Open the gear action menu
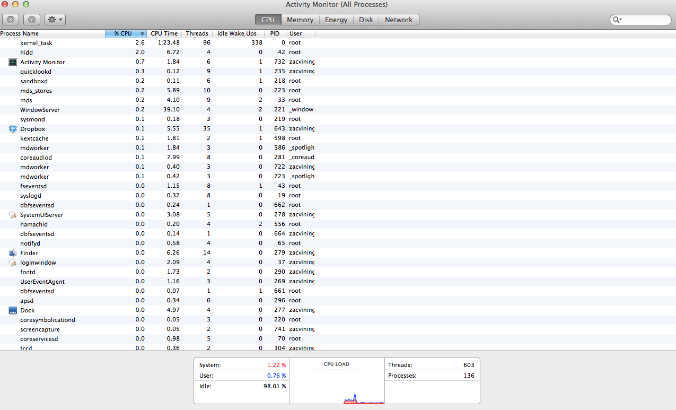The image size is (676, 410). click(x=55, y=20)
